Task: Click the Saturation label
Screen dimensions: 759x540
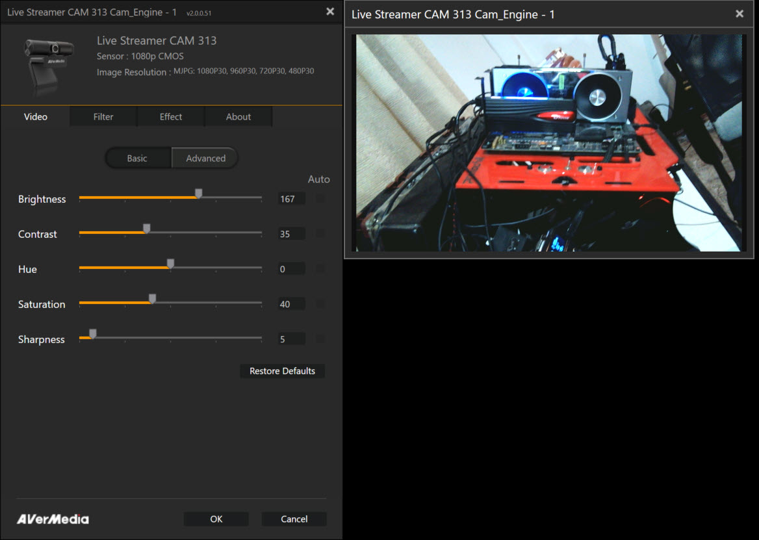Action: pyautogui.click(x=42, y=304)
